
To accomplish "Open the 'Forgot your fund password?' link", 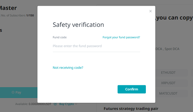I will (x=121, y=37).
